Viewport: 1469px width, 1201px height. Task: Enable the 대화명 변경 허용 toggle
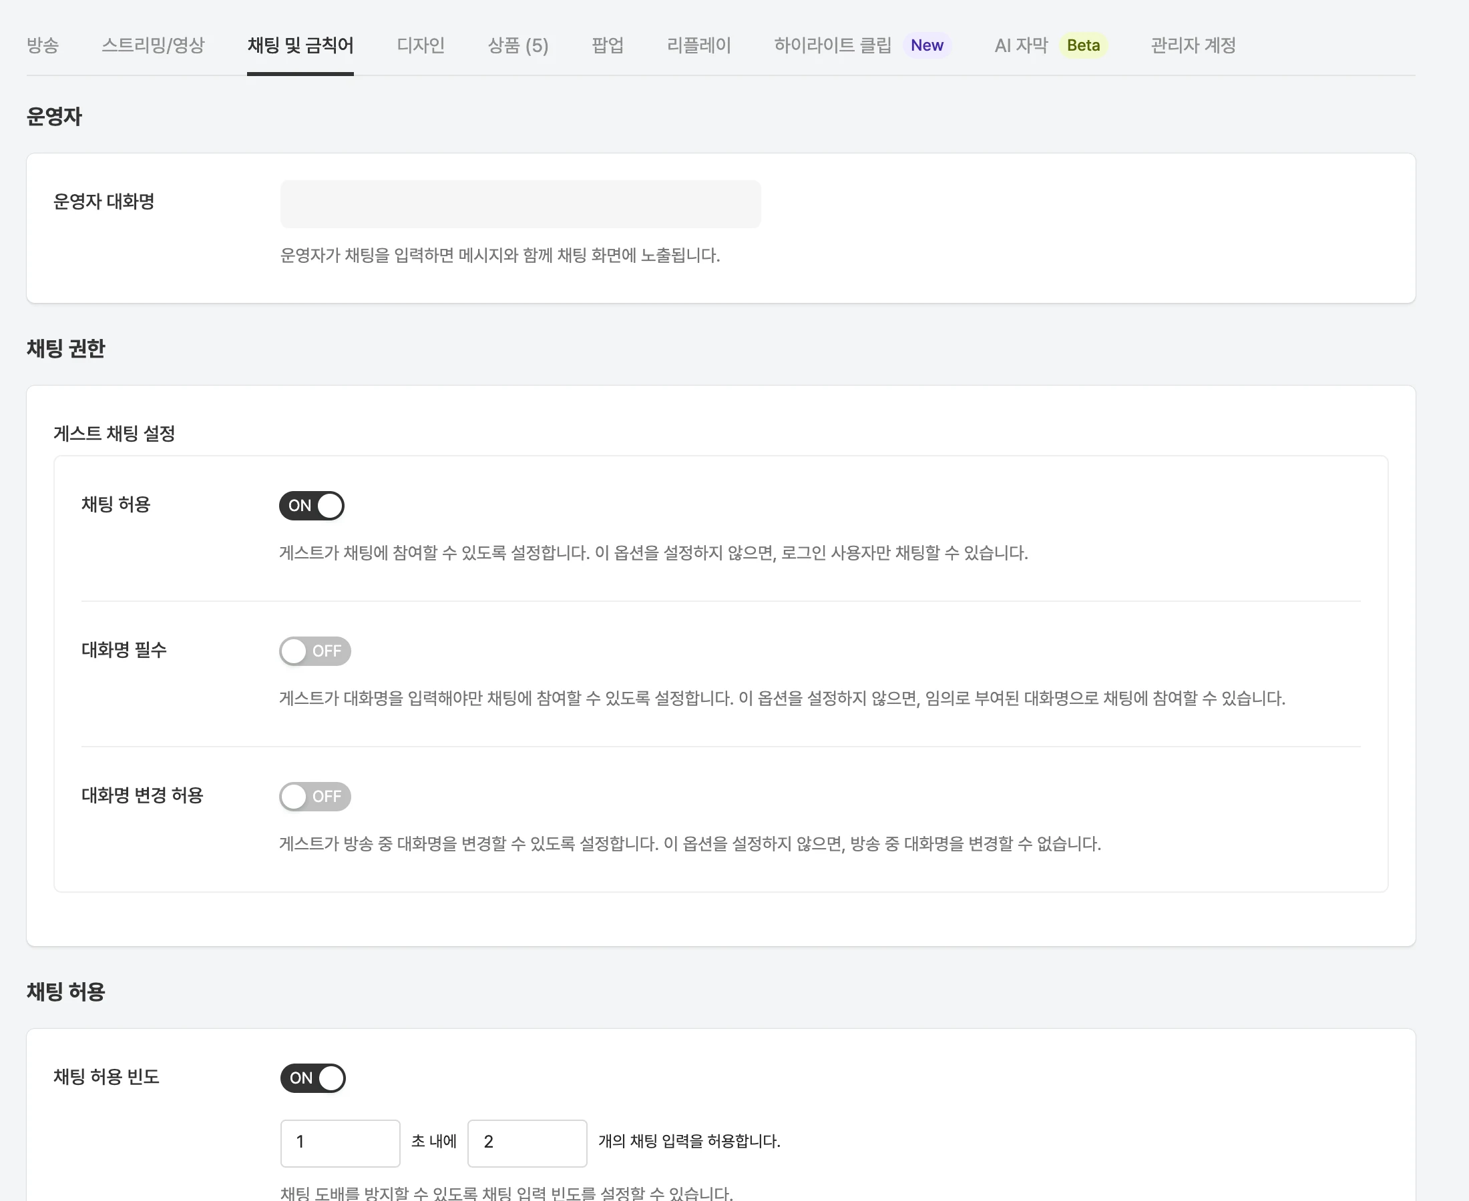pos(315,796)
